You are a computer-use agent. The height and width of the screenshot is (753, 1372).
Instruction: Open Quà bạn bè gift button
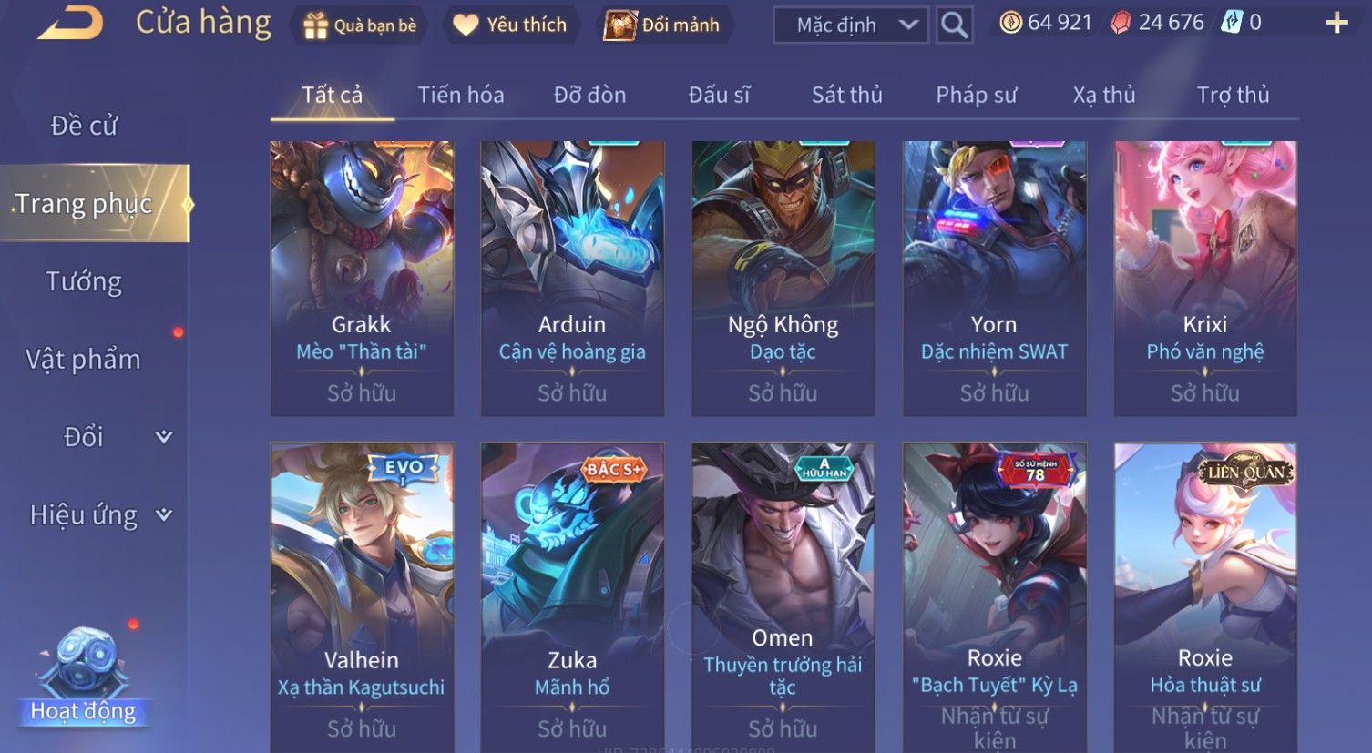click(360, 25)
